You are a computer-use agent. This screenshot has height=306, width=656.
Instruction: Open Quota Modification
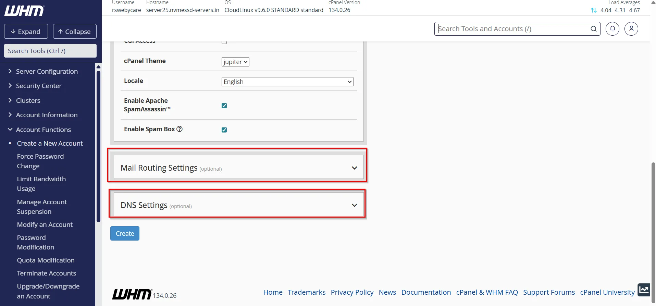(46, 260)
